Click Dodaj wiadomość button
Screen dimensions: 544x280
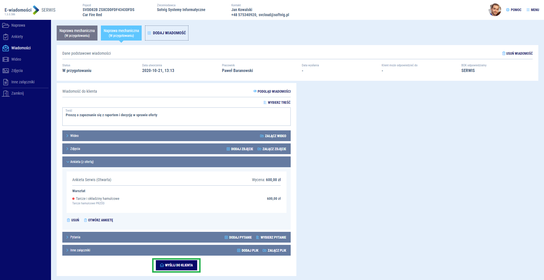point(167,33)
